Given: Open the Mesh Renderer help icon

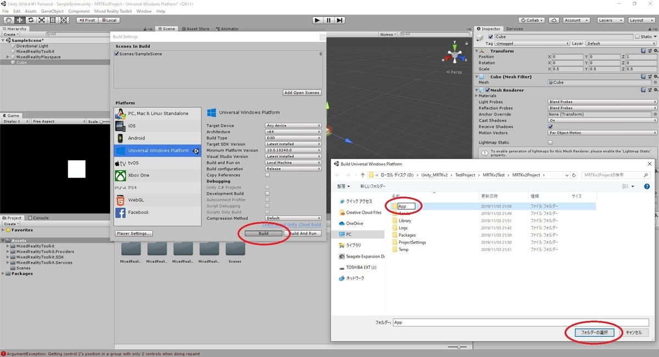Looking at the screenshot, I should click(643, 90).
